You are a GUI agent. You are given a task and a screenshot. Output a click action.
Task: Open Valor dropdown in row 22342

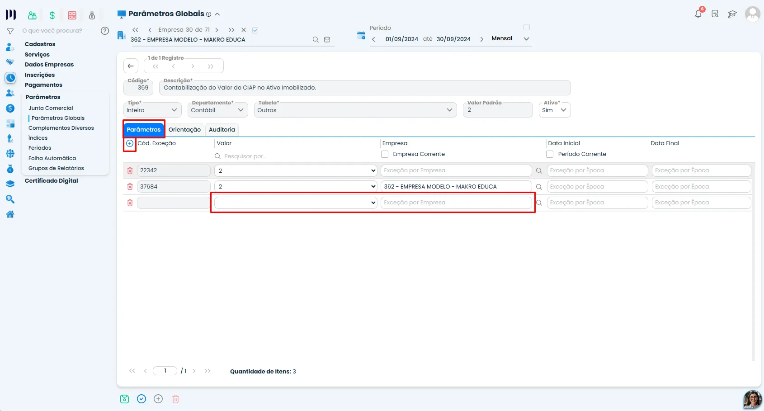pos(296,170)
